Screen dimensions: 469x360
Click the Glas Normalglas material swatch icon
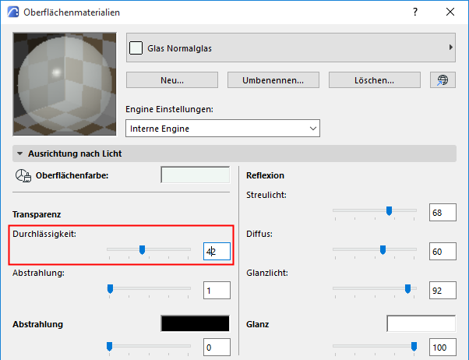(136, 48)
